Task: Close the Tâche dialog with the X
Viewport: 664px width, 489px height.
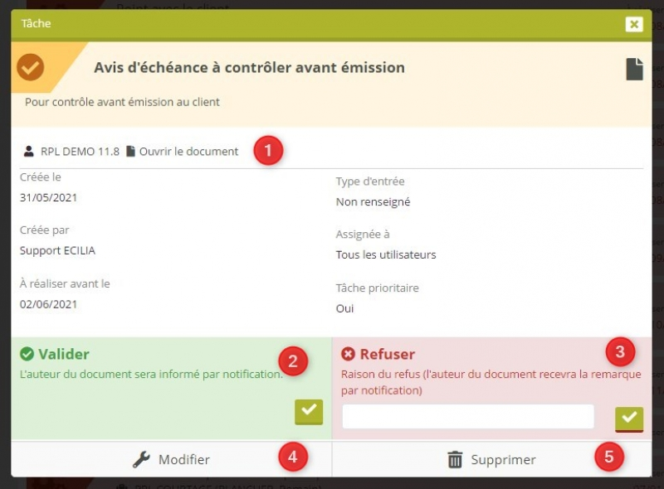Action: coord(634,24)
